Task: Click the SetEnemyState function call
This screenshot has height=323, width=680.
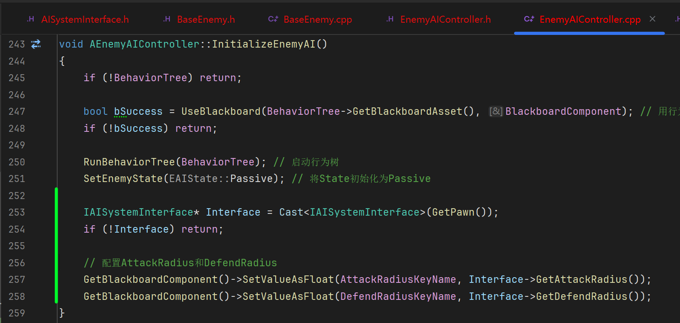Action: pyautogui.click(x=123, y=179)
